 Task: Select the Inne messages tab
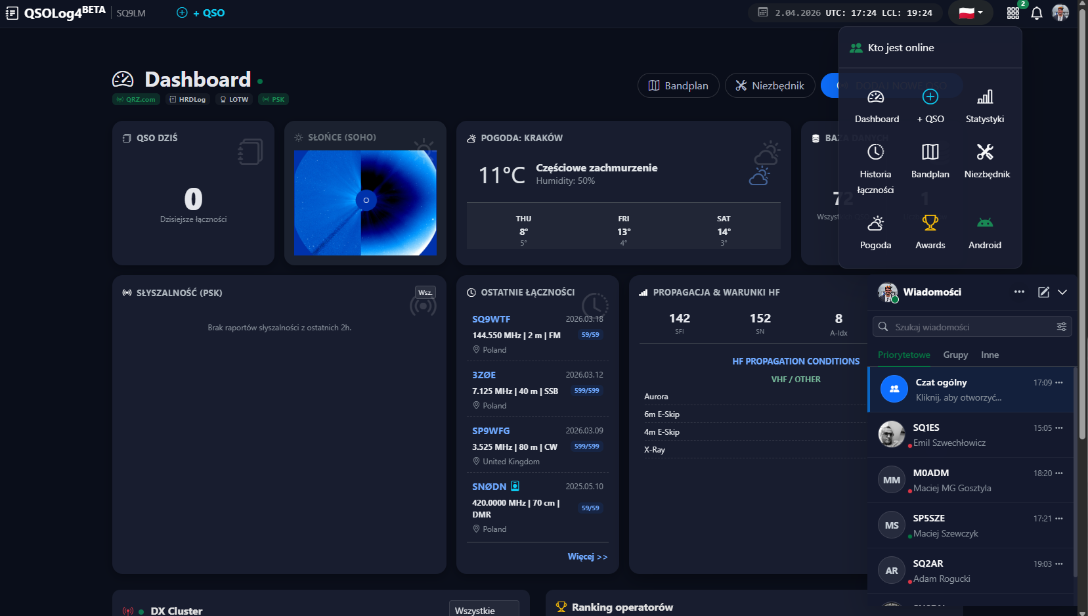(990, 355)
